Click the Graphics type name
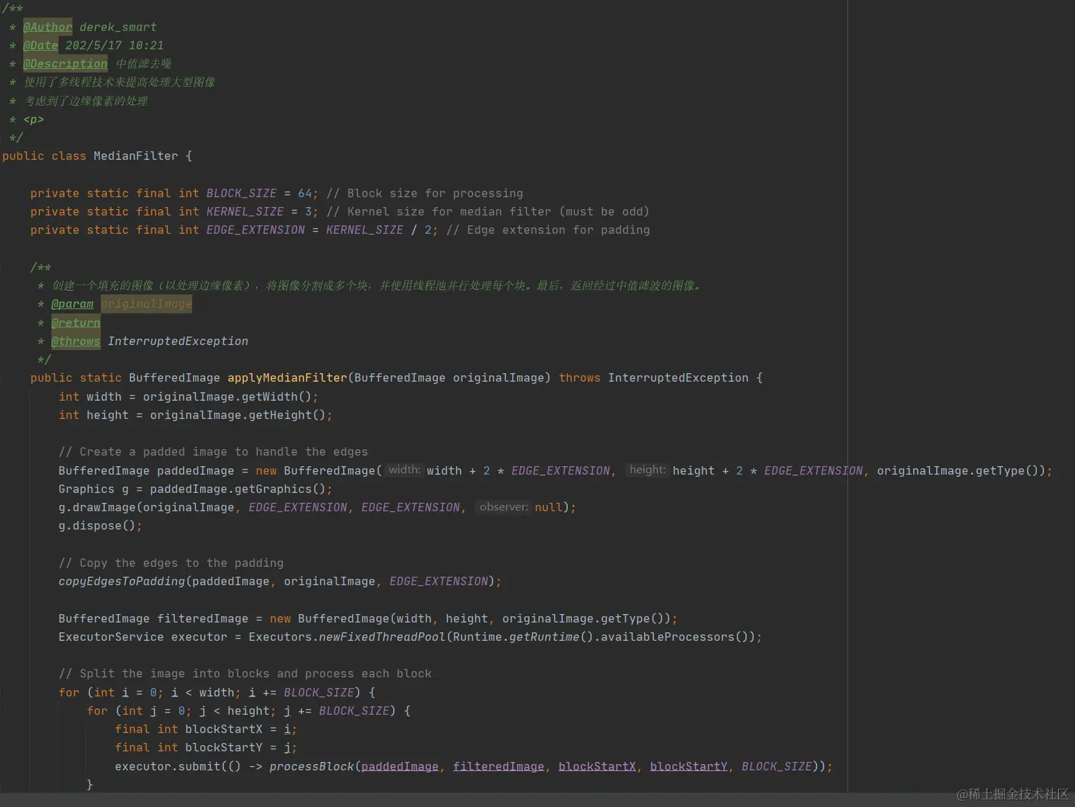Viewport: 1075px width, 807px height. click(87, 489)
